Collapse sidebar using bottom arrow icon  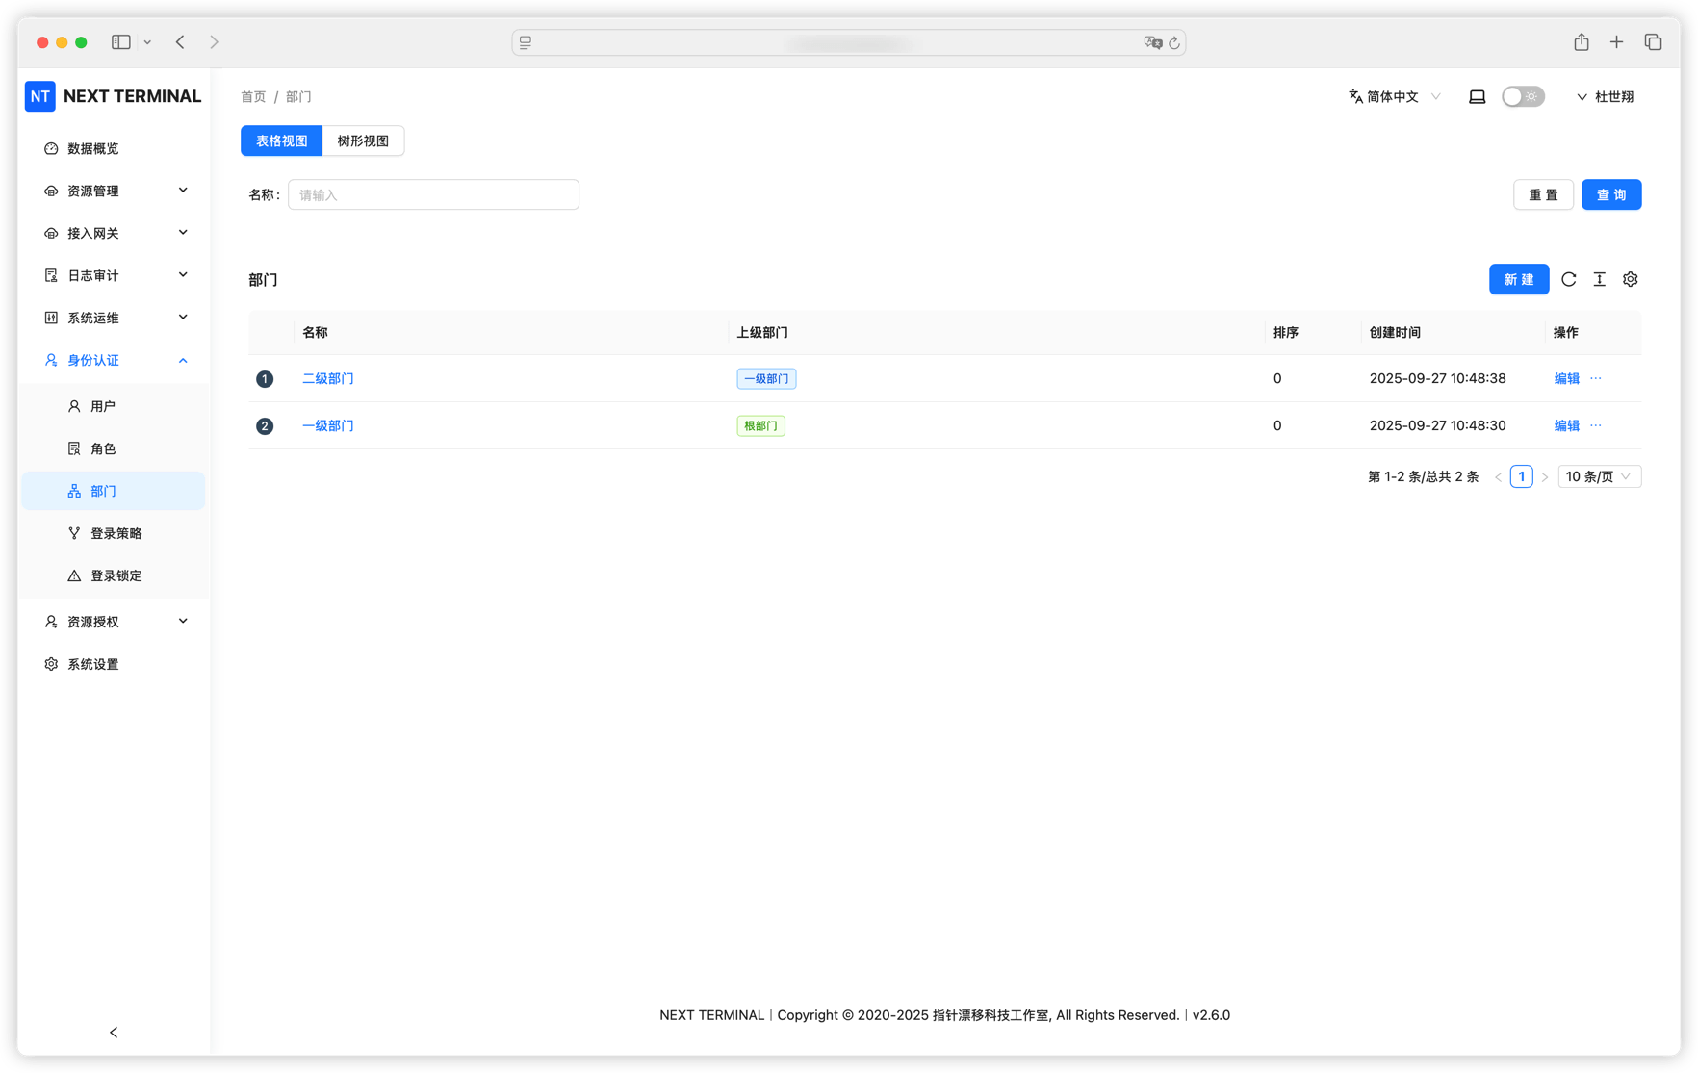(x=114, y=1032)
